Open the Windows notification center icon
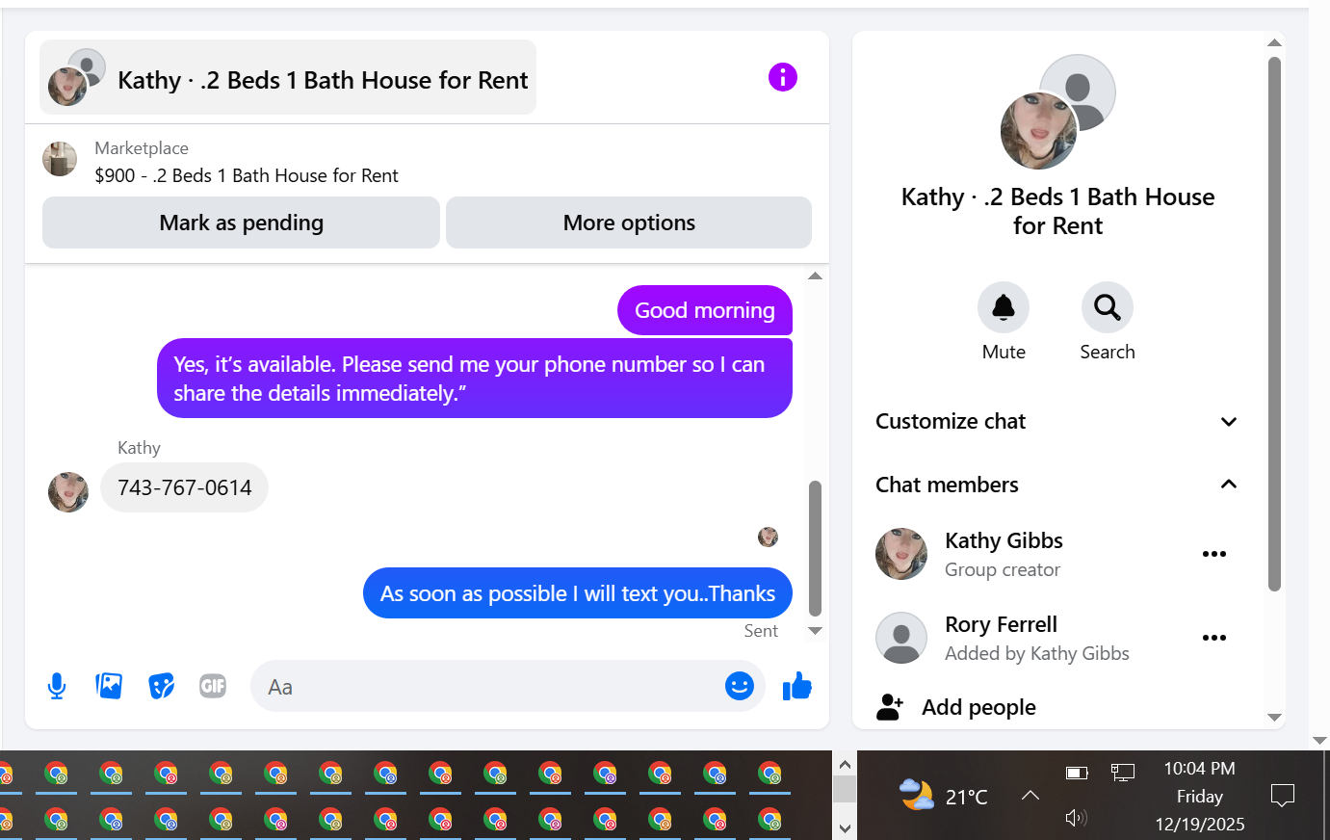 pos(1282,796)
